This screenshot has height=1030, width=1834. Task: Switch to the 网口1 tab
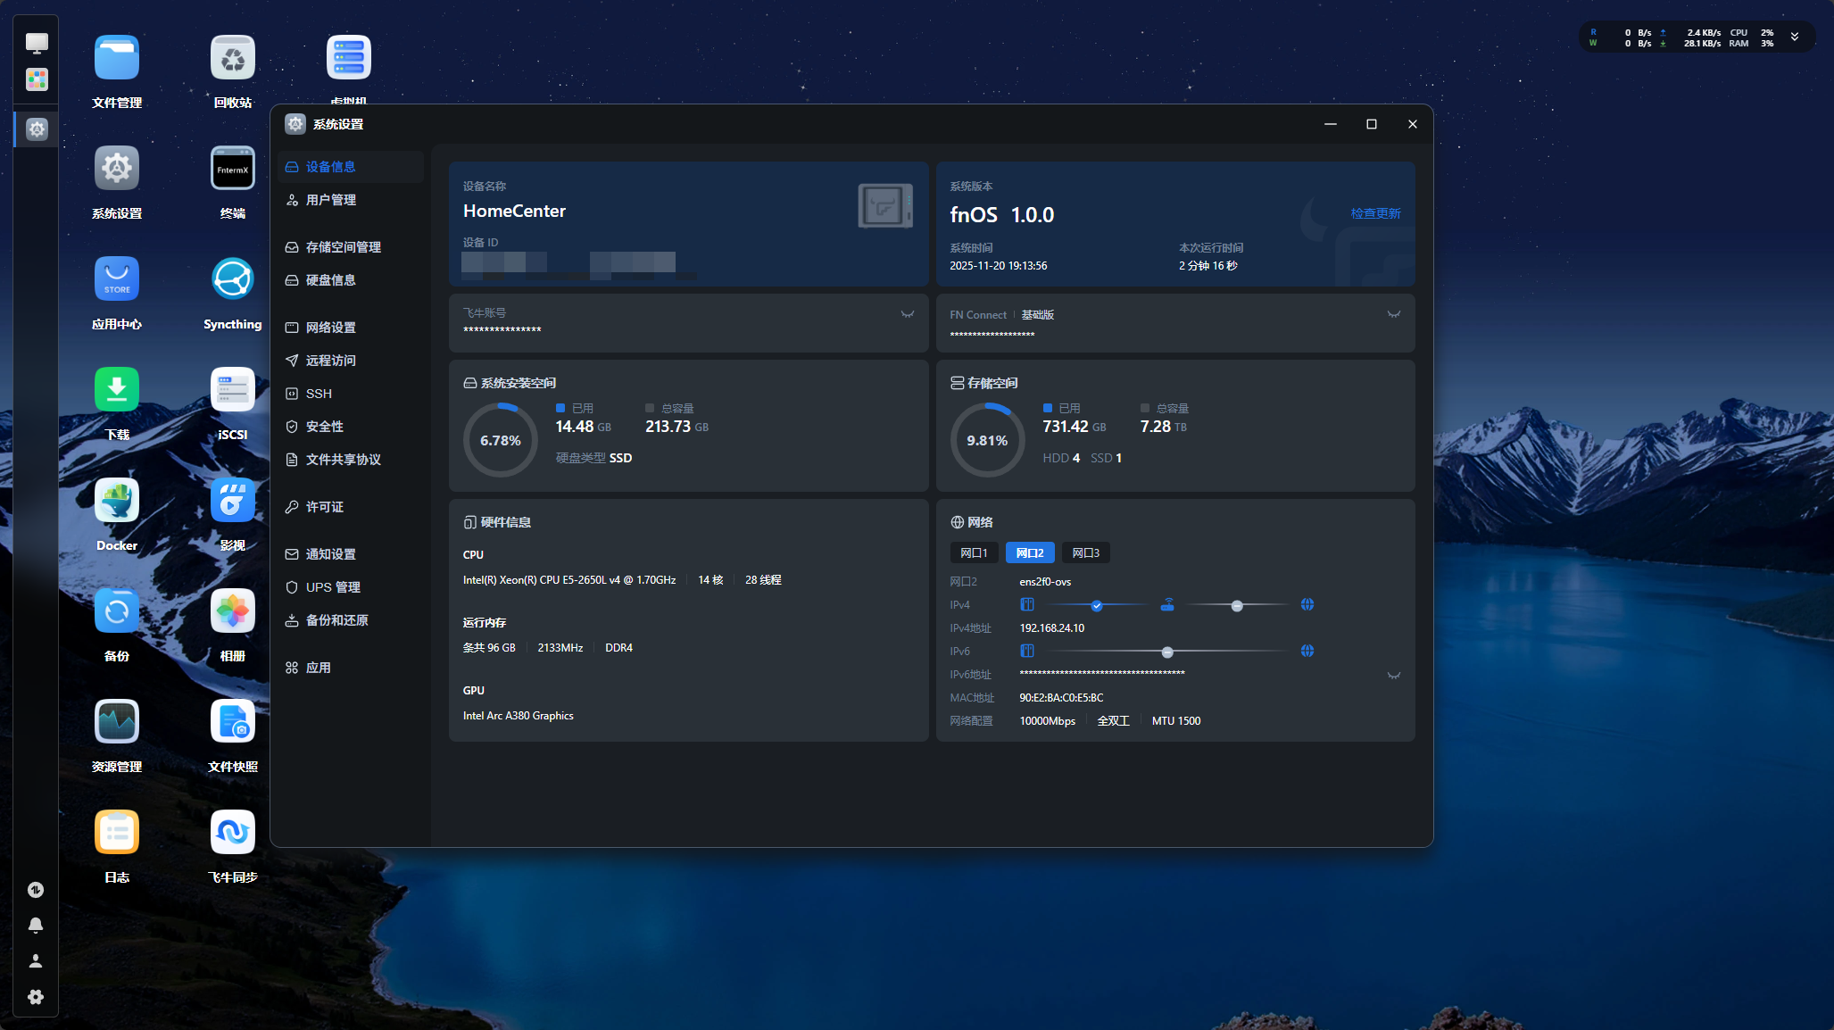(973, 553)
